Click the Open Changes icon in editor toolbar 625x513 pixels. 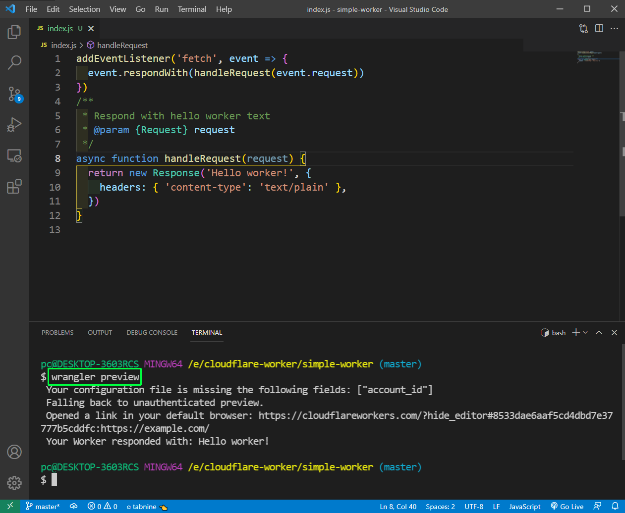click(583, 29)
